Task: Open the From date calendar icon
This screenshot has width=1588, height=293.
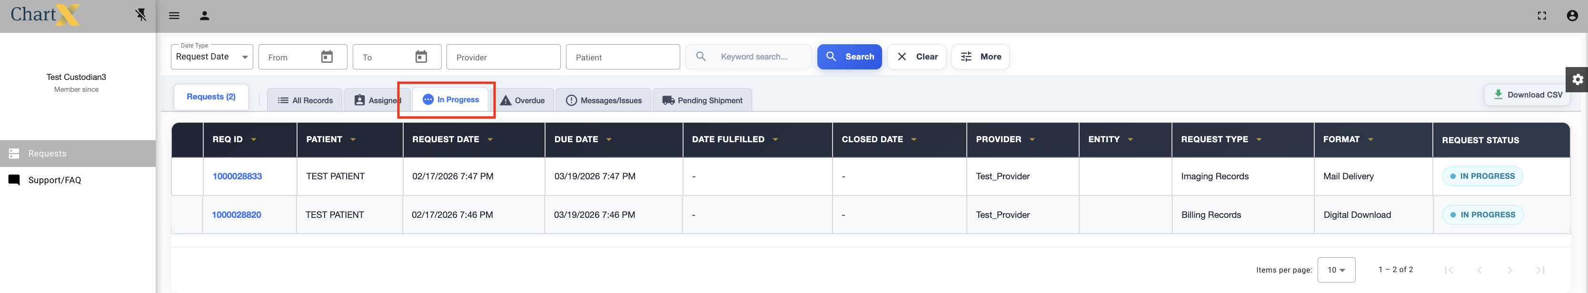Action: pos(327,57)
